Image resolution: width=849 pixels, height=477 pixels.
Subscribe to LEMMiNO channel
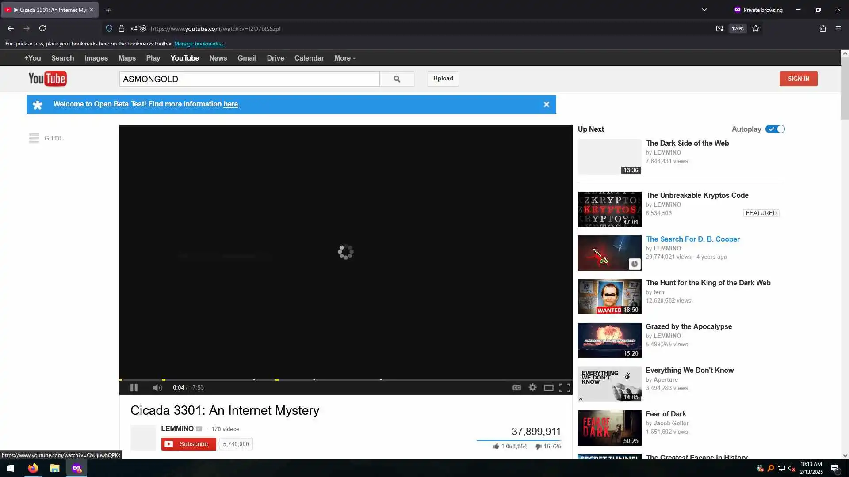189,444
